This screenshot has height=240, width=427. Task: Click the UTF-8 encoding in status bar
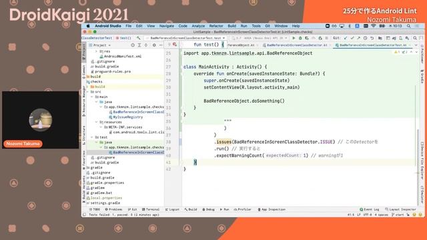368,215
